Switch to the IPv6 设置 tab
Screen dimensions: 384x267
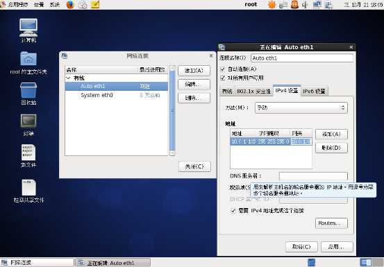[314, 92]
